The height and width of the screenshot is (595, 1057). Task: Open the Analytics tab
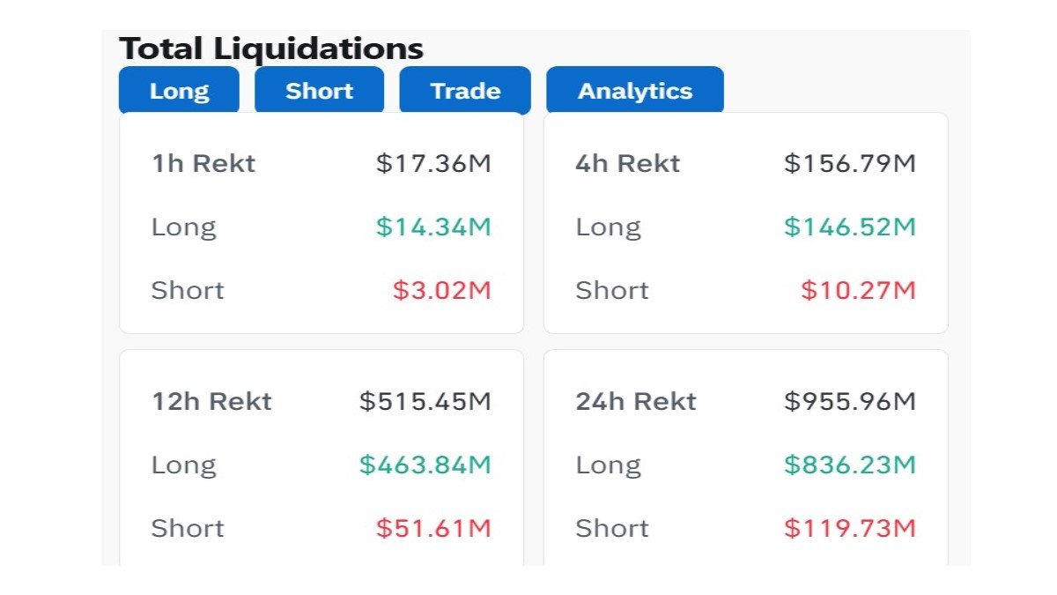(635, 89)
